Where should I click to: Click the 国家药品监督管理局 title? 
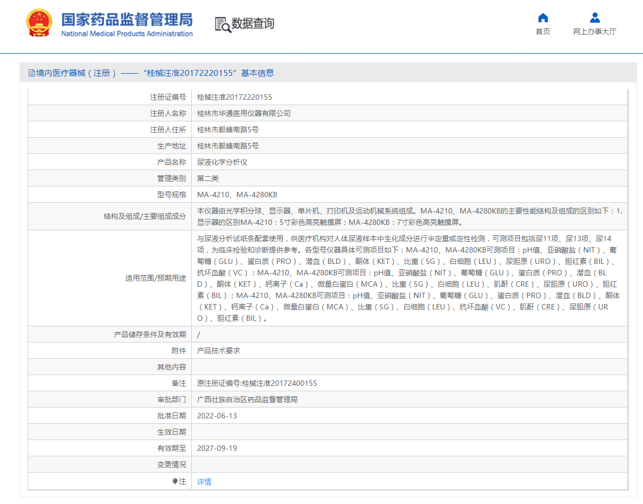(x=127, y=20)
